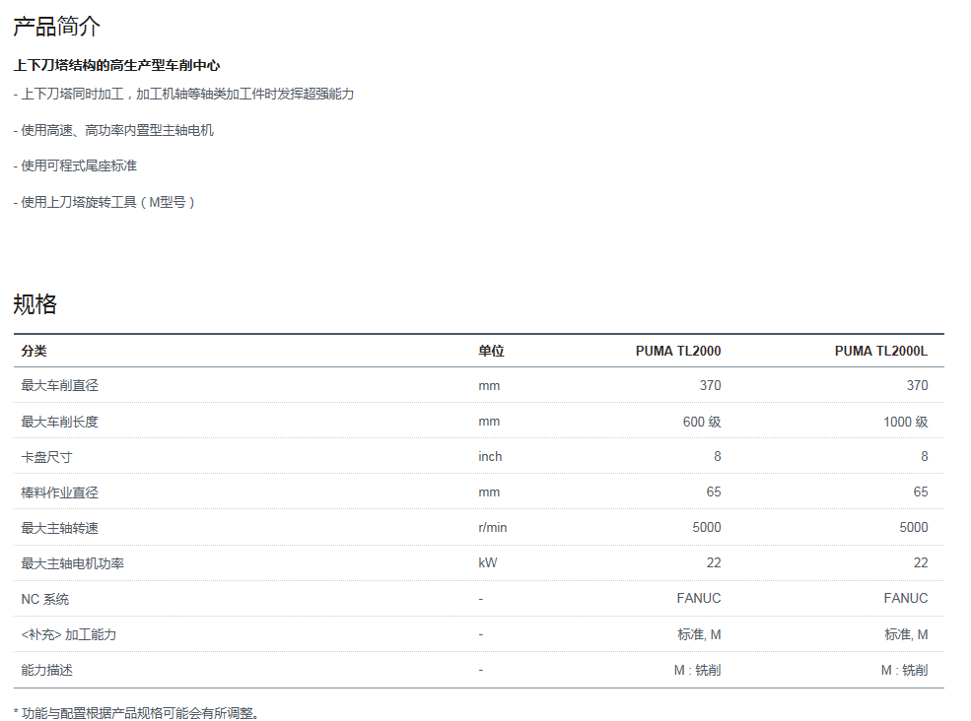971x721 pixels.
Task: Click the 600 级 value for PUMA TL2000
Action: click(x=702, y=422)
